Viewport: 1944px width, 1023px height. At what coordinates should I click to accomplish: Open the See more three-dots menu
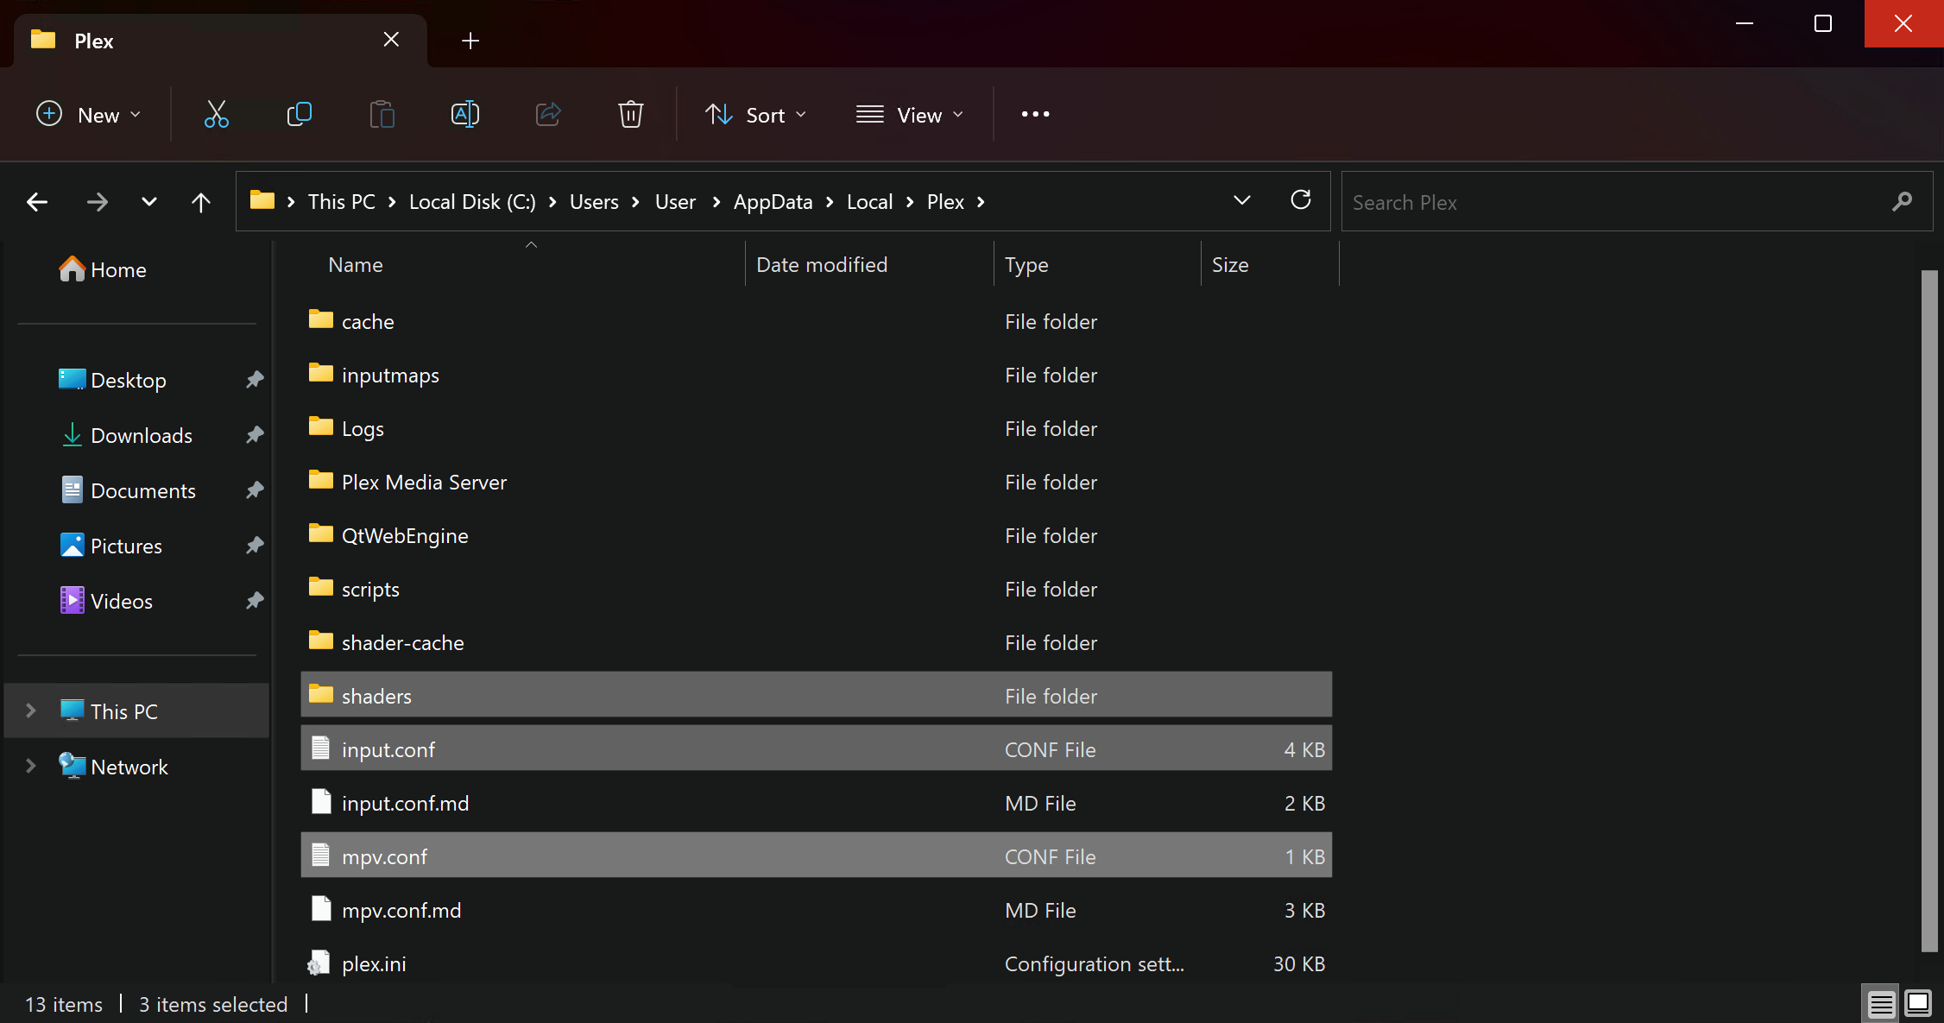pyautogui.click(x=1035, y=114)
